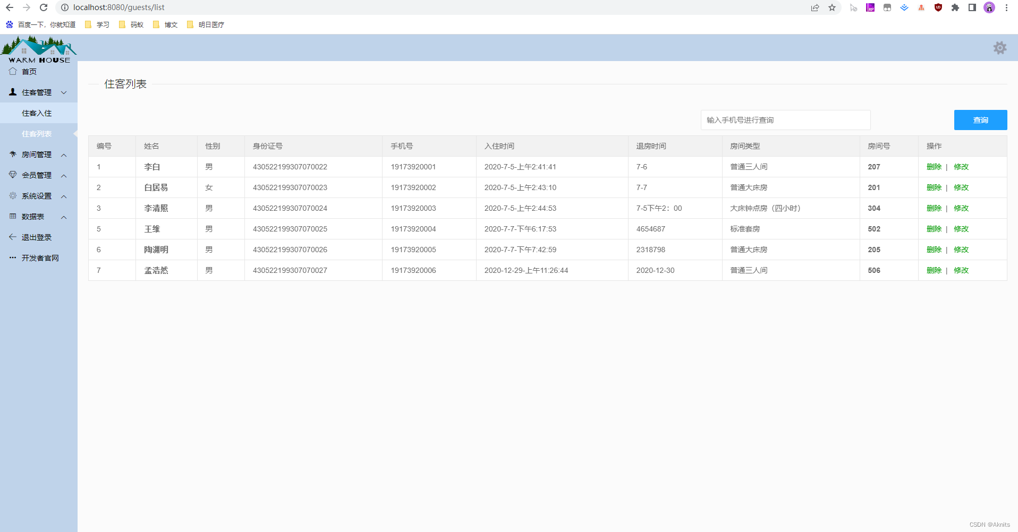Image resolution: width=1018 pixels, height=532 pixels.
Task: Bookmark this page with the star icon
Action: point(832,7)
